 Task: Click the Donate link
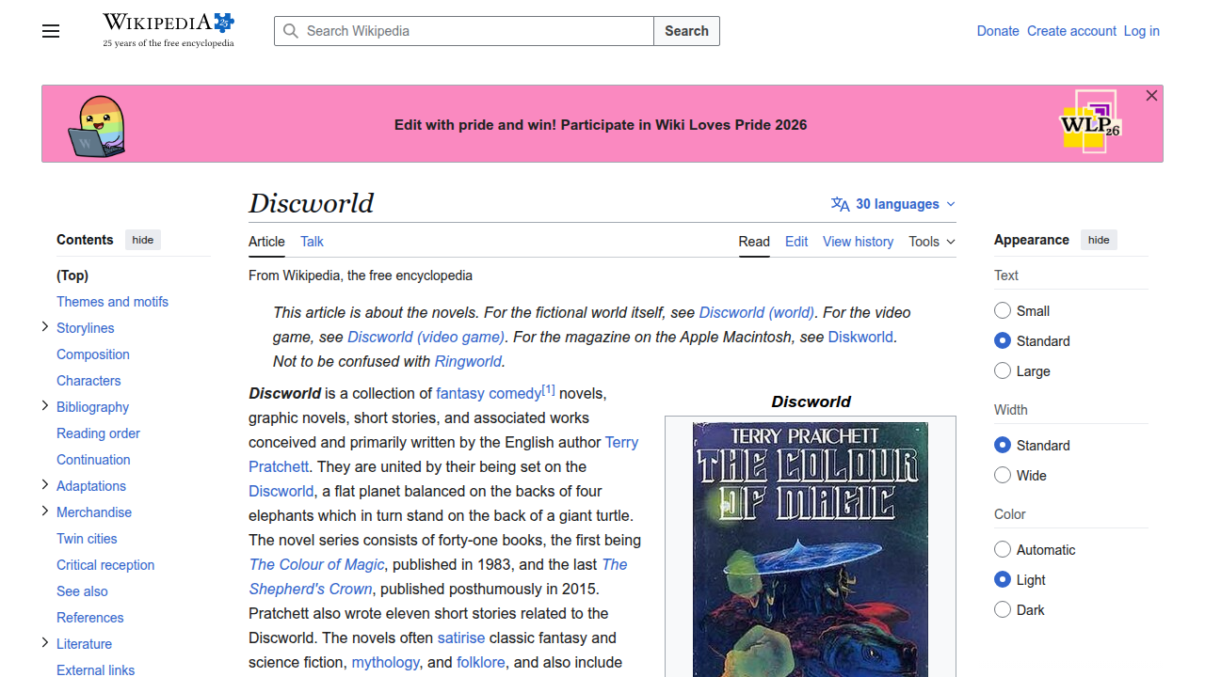tap(998, 31)
